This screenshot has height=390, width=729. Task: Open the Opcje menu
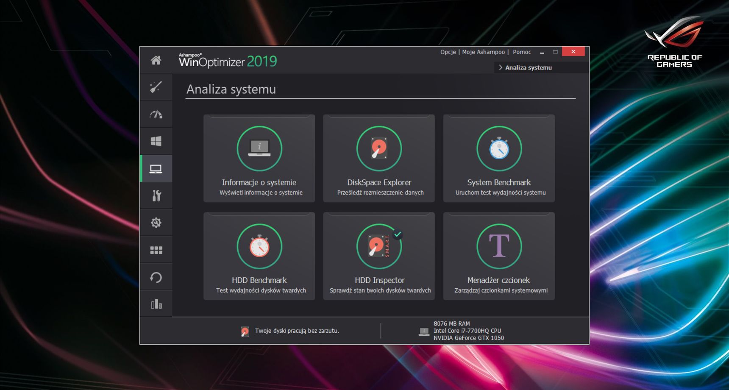pos(448,52)
